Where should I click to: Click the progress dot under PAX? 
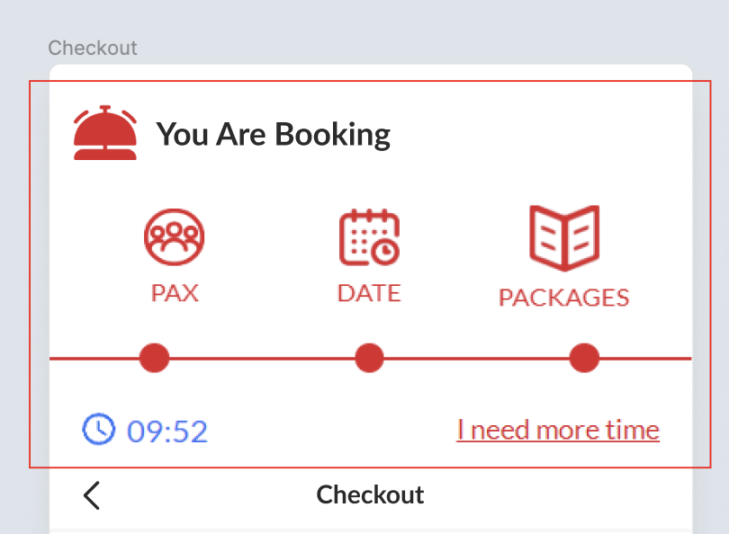pyautogui.click(x=155, y=358)
